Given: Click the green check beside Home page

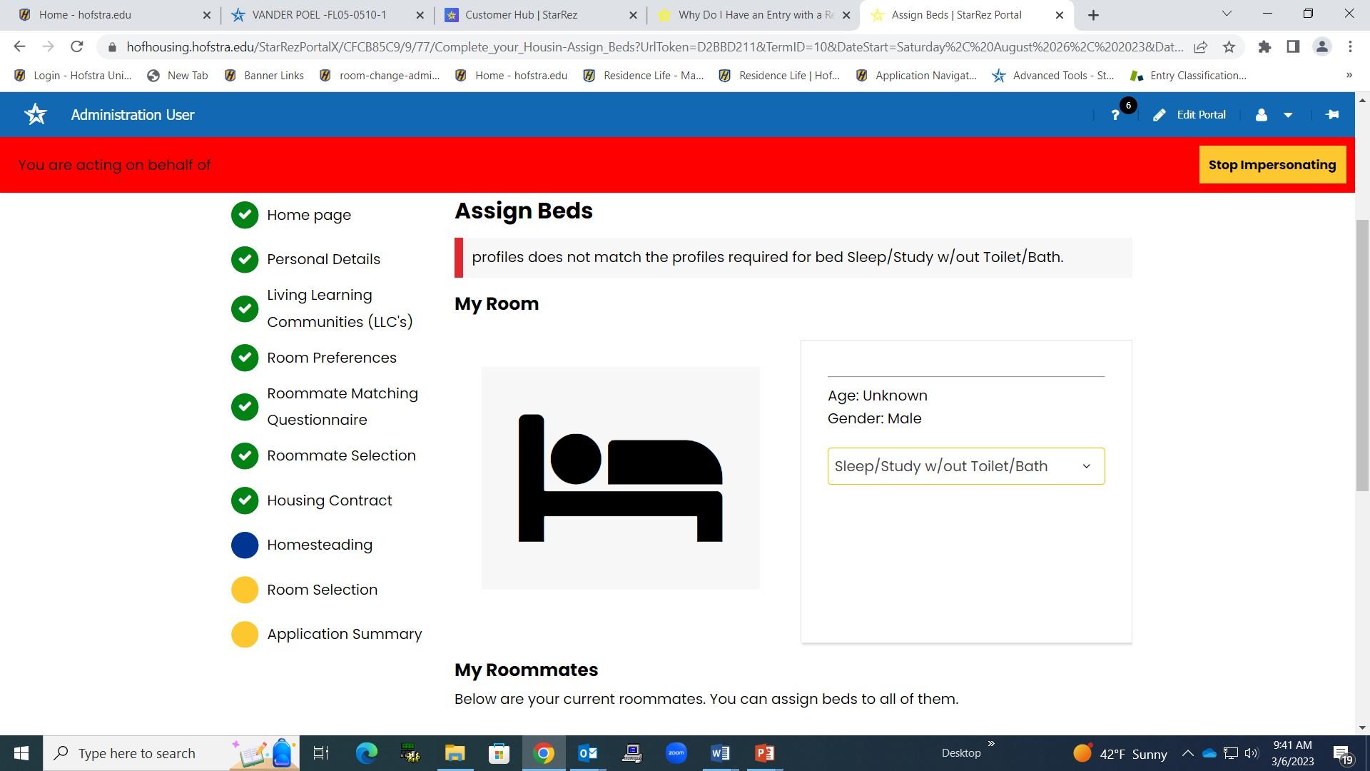Looking at the screenshot, I should pyautogui.click(x=245, y=215).
